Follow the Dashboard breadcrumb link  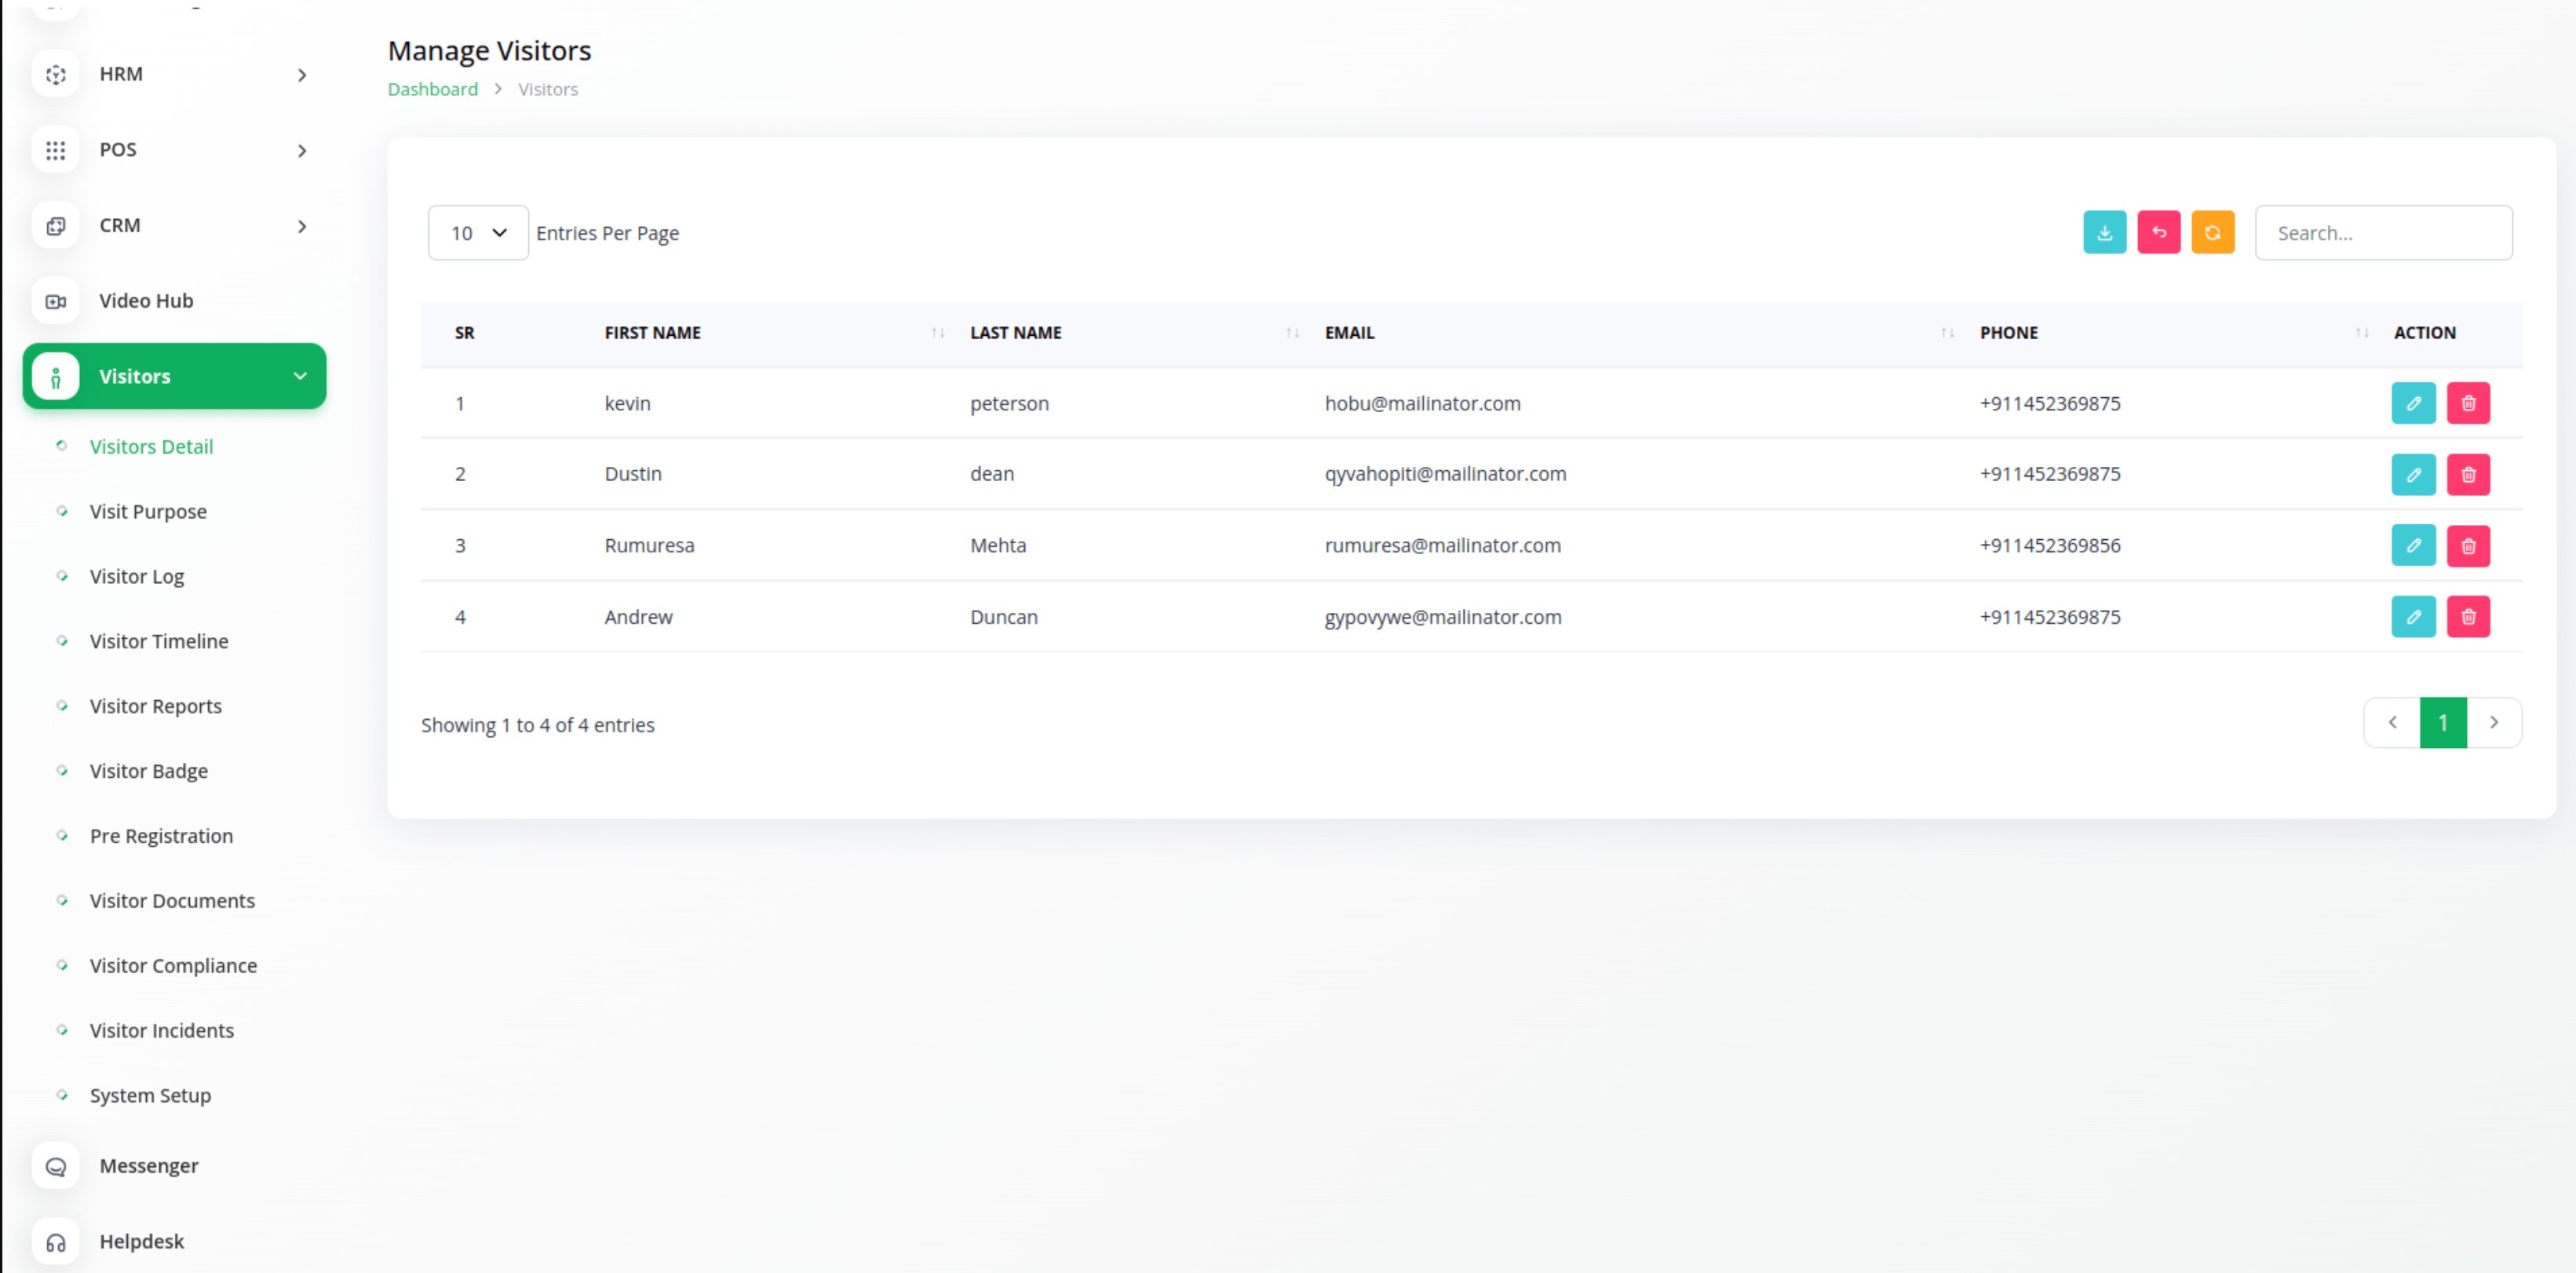point(433,90)
